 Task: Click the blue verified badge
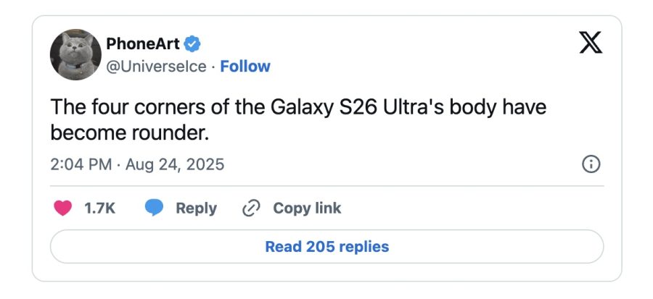pos(192,44)
